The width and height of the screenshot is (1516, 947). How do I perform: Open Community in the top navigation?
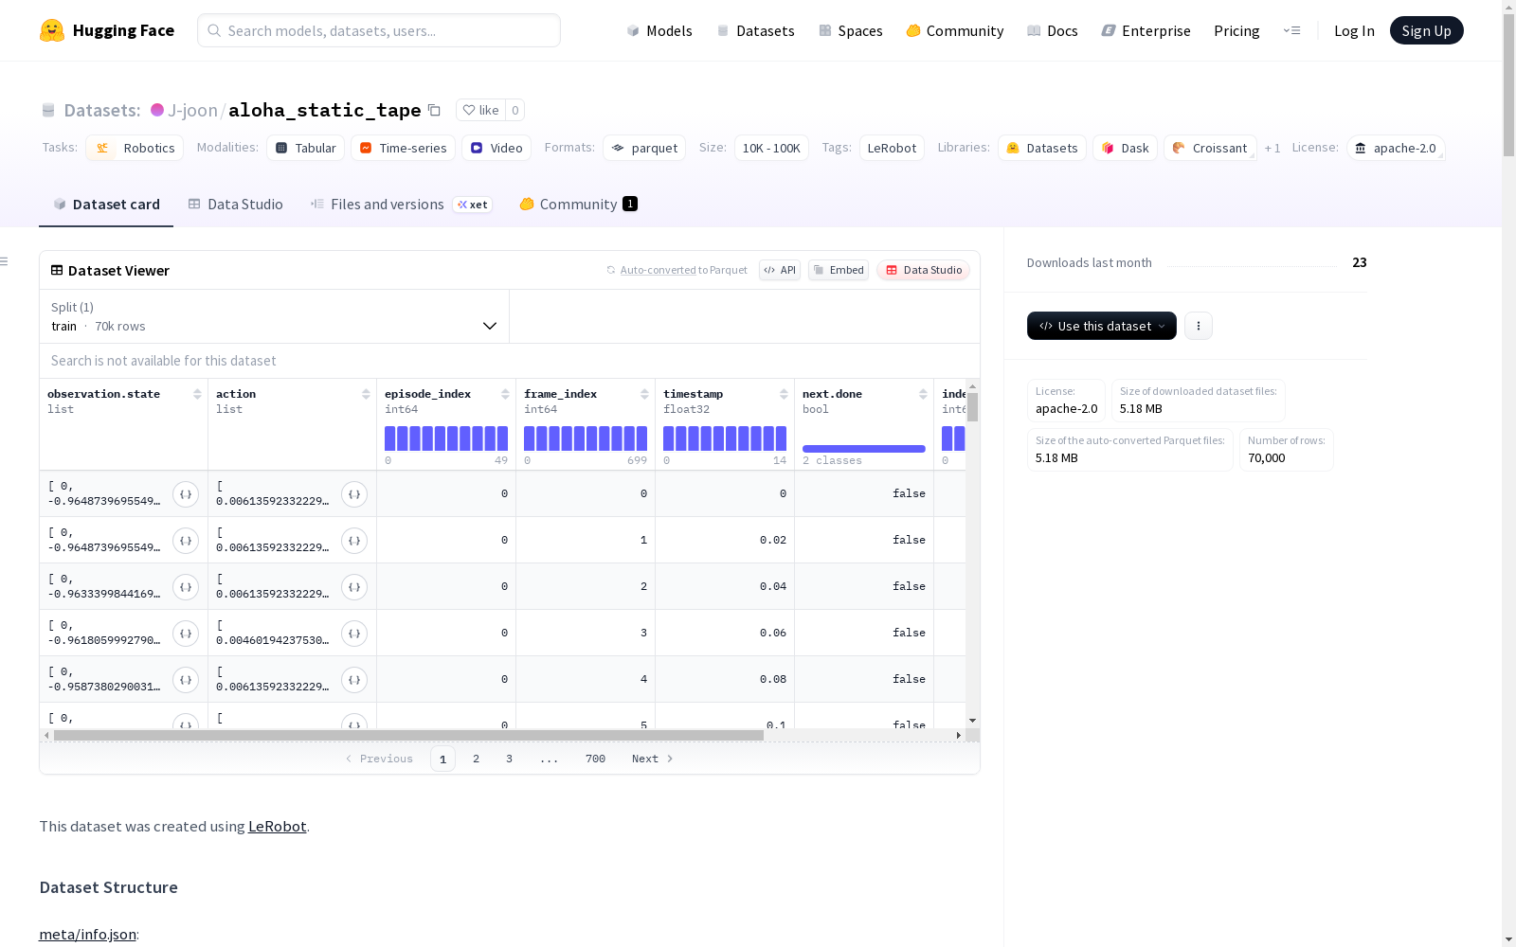click(x=954, y=30)
